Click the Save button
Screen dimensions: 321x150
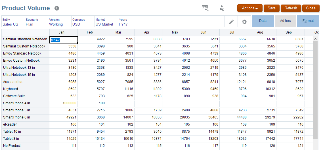271,8
